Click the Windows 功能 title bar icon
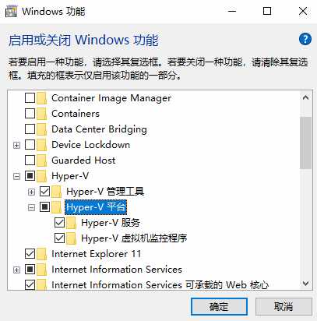The width and height of the screenshot is (317, 321). point(11,12)
